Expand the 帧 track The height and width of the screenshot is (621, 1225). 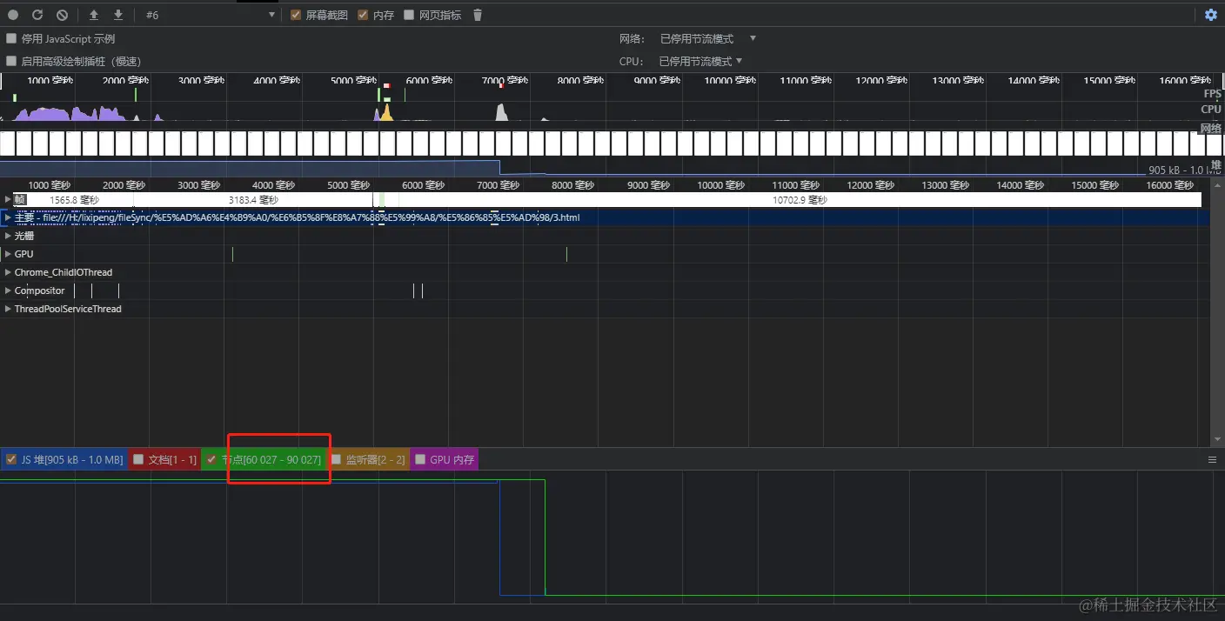tap(8, 199)
